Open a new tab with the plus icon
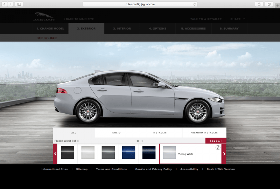 (x=277, y=6)
